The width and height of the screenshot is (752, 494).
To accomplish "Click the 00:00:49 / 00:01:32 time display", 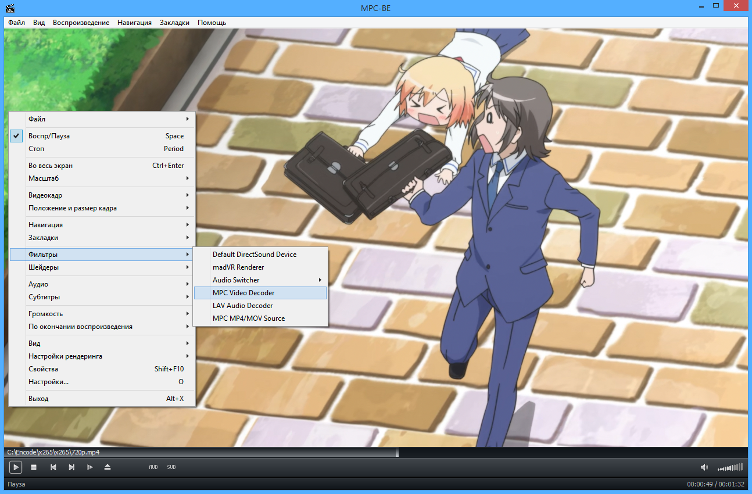I will coord(715,484).
